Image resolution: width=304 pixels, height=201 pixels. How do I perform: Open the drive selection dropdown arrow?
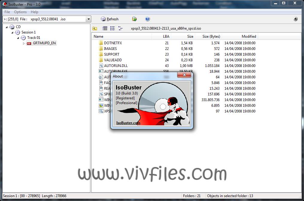click(x=88, y=19)
